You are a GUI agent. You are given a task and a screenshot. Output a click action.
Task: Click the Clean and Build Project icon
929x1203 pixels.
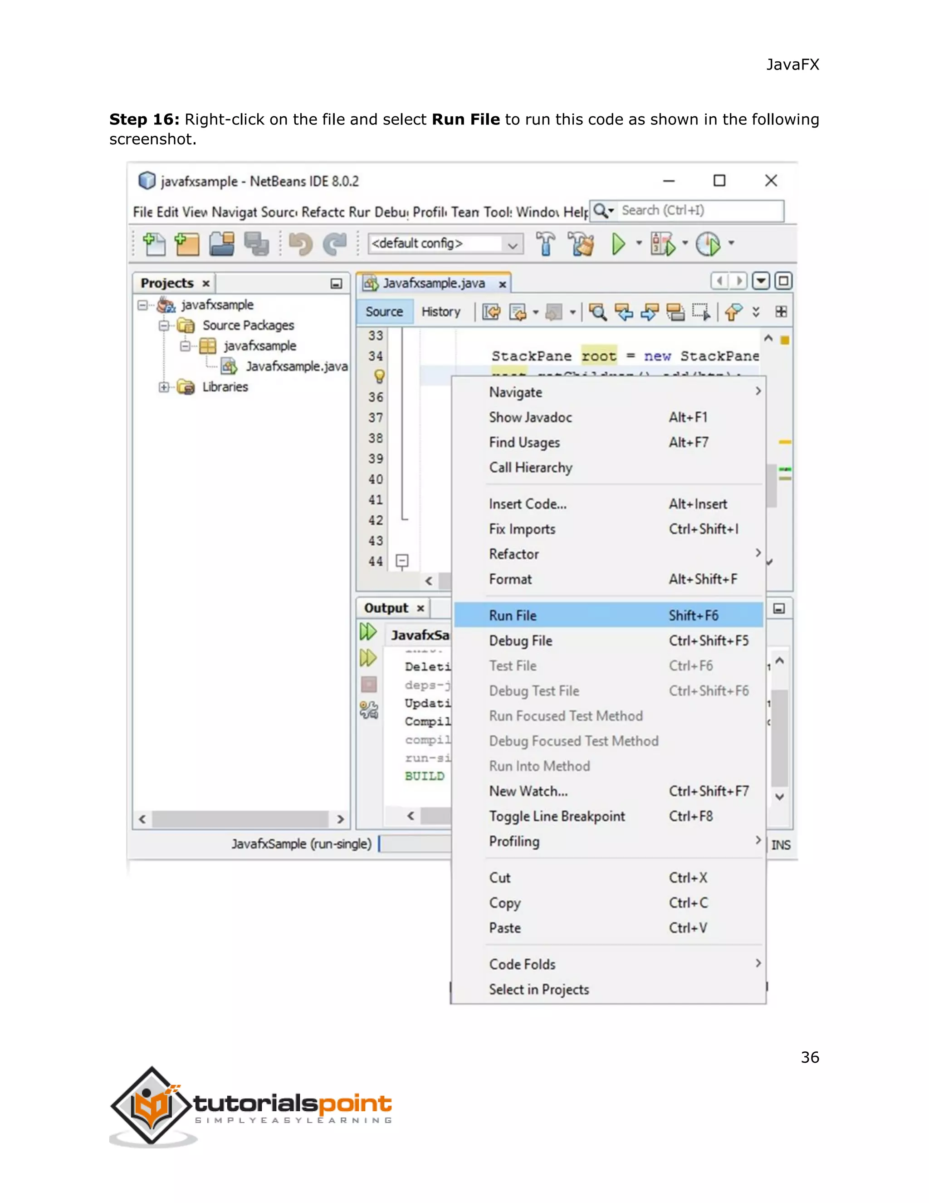tap(581, 243)
